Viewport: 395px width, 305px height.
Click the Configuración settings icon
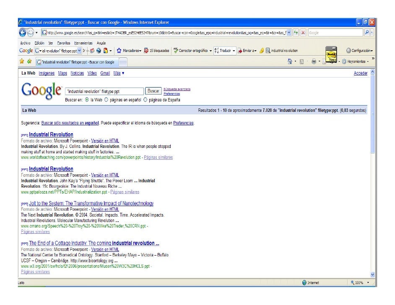(348, 51)
